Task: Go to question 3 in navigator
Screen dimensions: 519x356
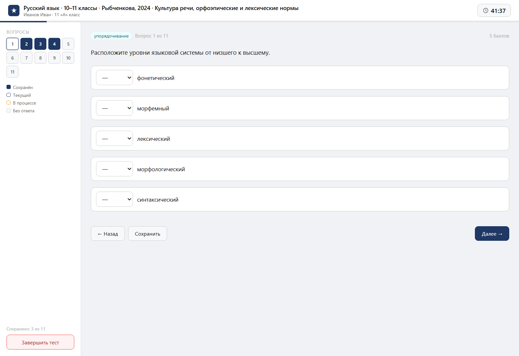Action: click(x=40, y=44)
